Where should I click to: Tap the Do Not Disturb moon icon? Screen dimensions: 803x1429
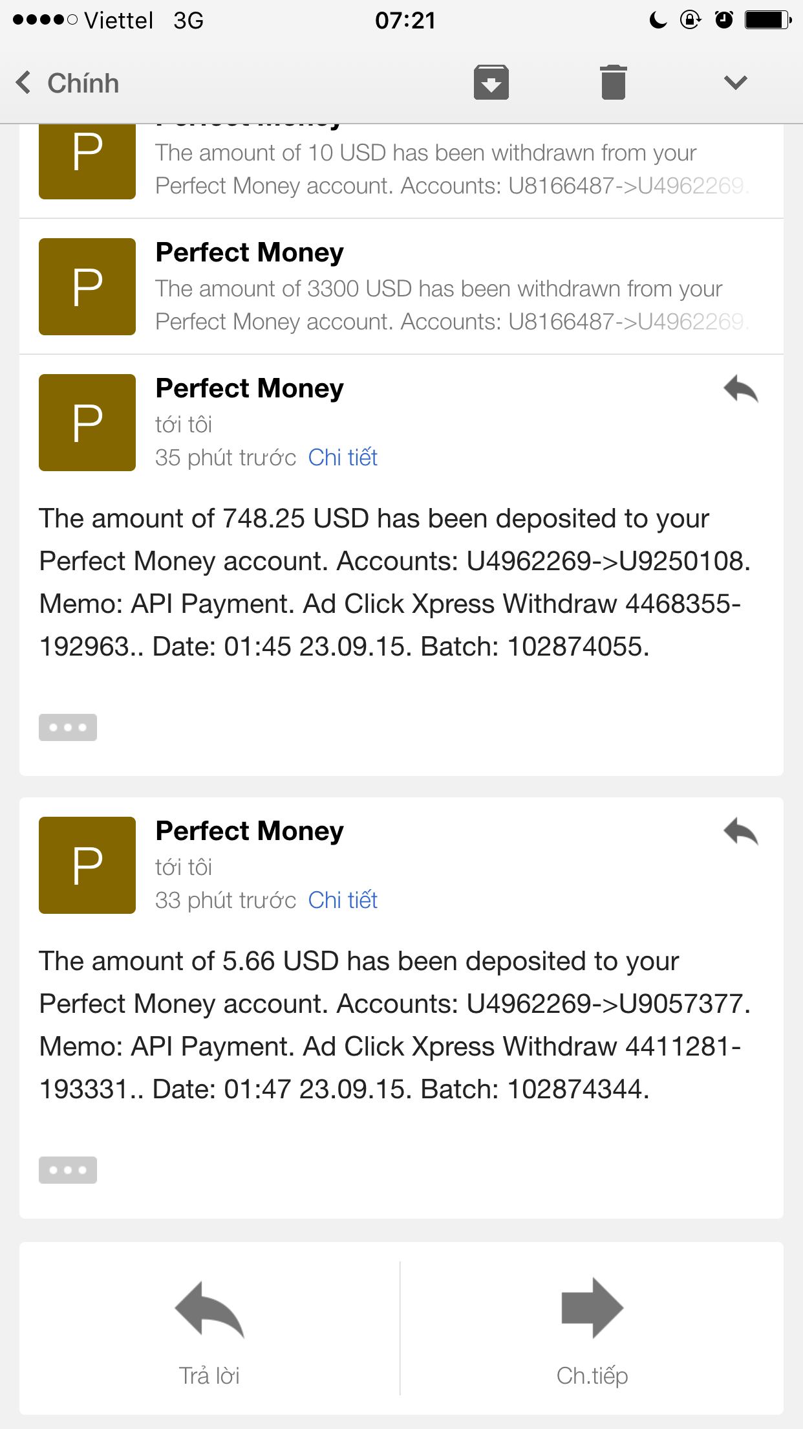click(658, 20)
